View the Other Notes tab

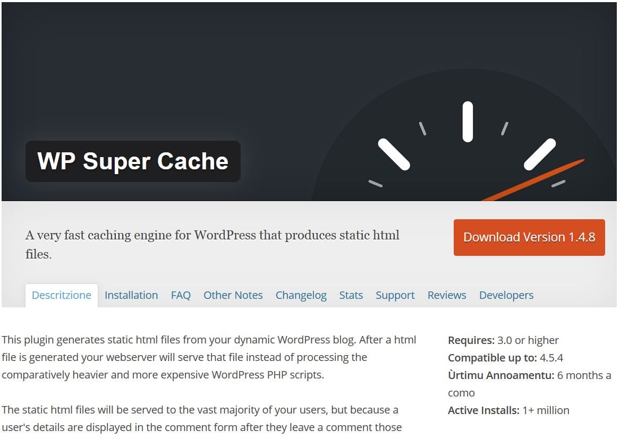(233, 295)
